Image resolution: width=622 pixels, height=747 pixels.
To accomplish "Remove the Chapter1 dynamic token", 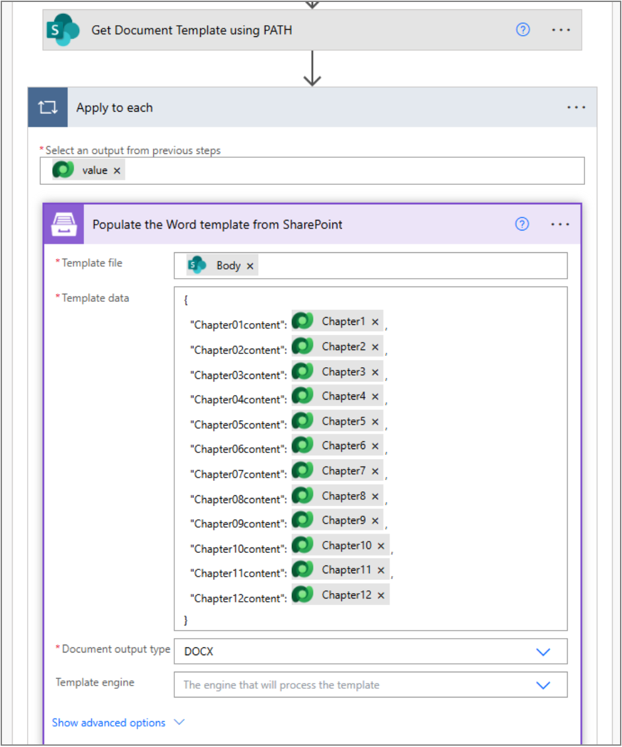I will point(375,322).
